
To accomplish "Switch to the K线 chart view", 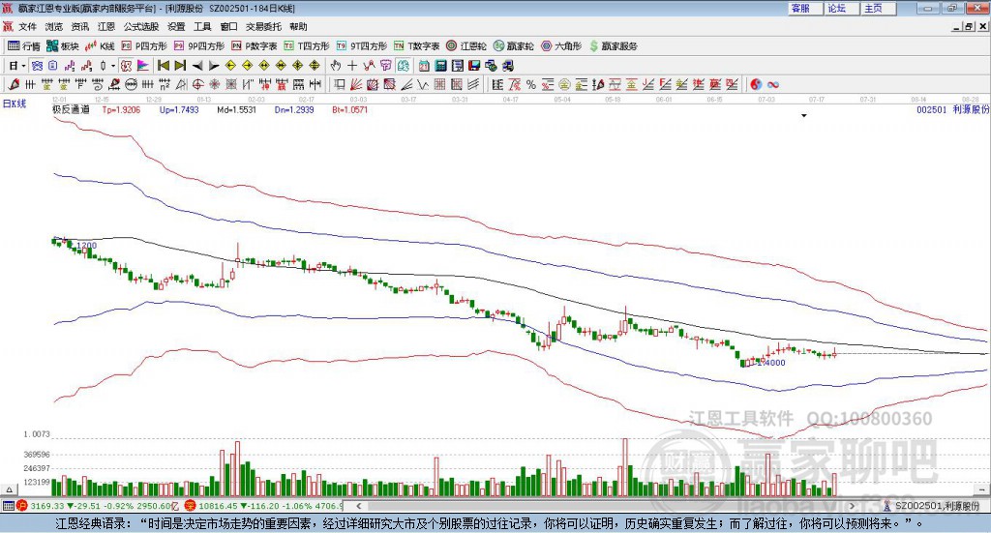I will pyautogui.click(x=100, y=46).
